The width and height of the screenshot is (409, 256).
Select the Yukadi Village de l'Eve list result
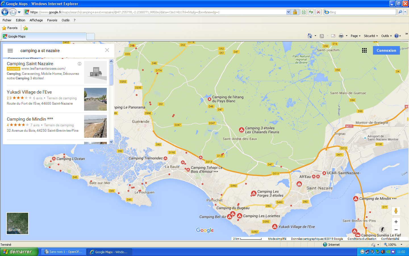point(56,99)
